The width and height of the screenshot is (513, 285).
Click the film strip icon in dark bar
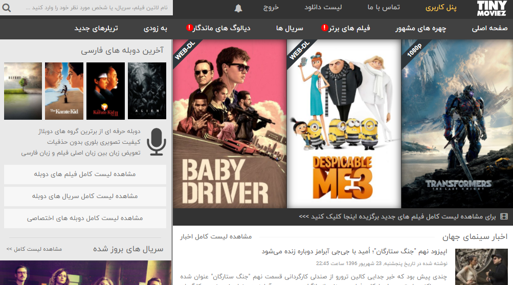coord(504,216)
